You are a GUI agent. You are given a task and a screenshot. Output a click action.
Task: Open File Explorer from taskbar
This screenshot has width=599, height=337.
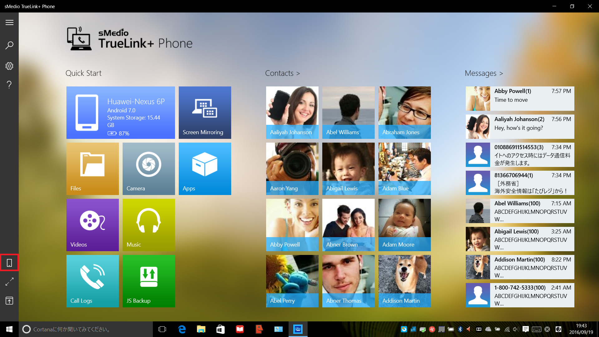201,329
